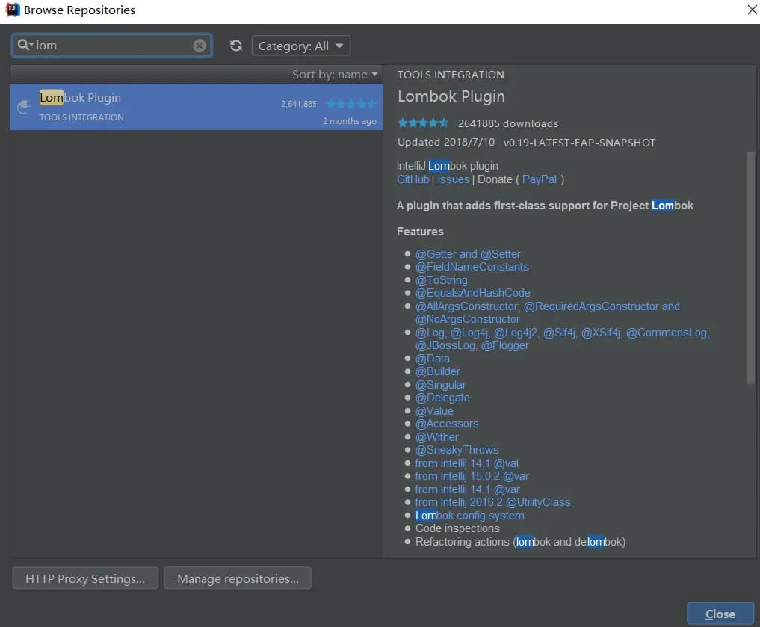Open the @Builder link
760x627 pixels.
click(x=438, y=371)
